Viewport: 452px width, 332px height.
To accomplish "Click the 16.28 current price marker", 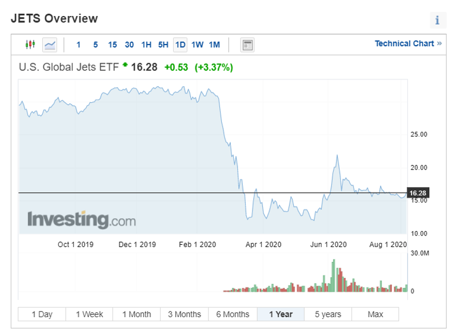I will (418, 193).
